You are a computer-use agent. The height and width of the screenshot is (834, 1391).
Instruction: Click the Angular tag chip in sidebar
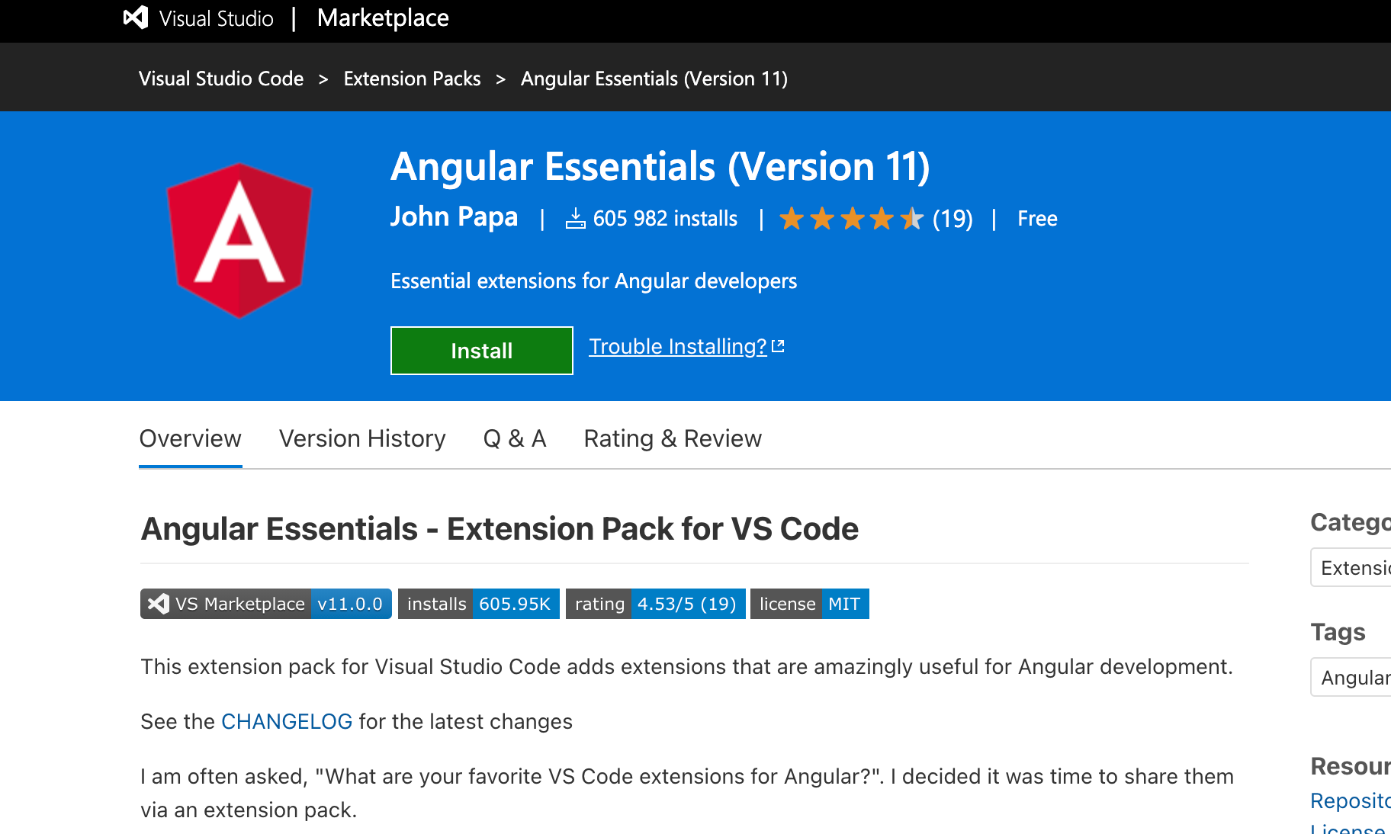1351,677
